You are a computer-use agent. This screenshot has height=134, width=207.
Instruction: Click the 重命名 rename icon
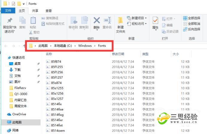click(x=107, y=20)
